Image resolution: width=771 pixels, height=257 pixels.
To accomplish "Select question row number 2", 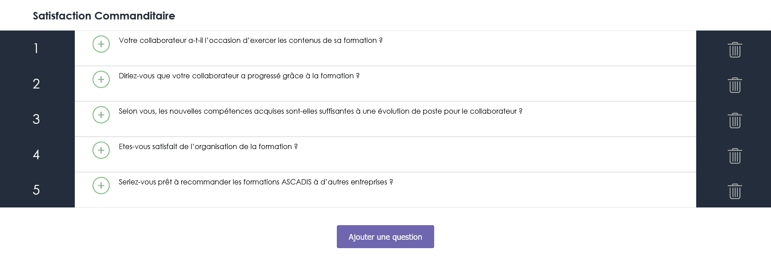I will [x=37, y=84].
